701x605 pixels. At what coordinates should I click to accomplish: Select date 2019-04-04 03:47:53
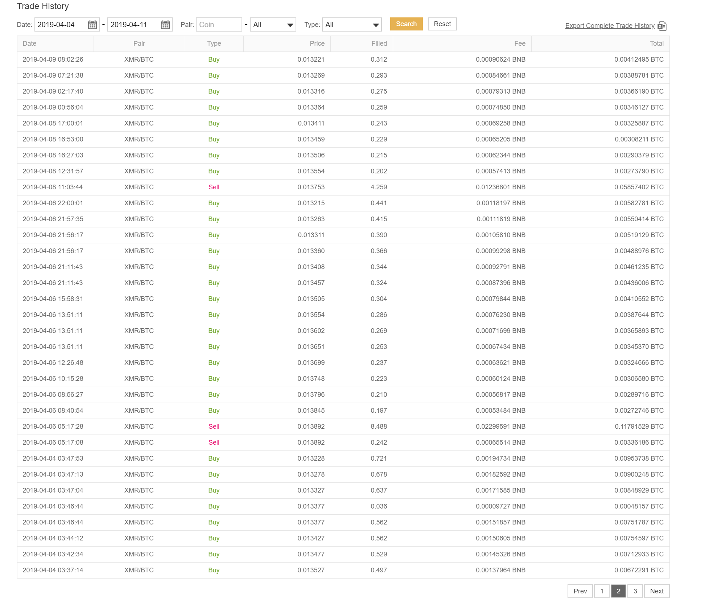click(53, 458)
